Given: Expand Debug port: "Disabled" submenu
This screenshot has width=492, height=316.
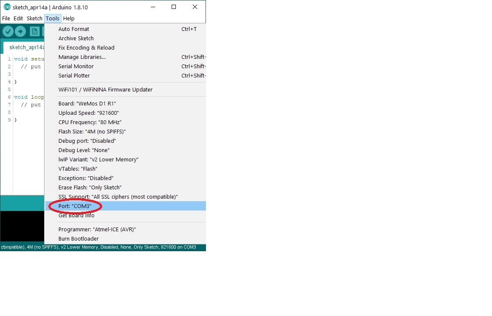Looking at the screenshot, I should click(x=125, y=141).
